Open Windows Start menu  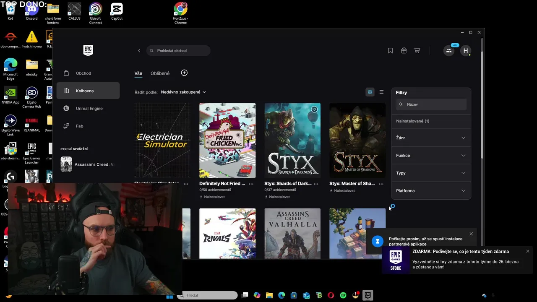point(169,295)
